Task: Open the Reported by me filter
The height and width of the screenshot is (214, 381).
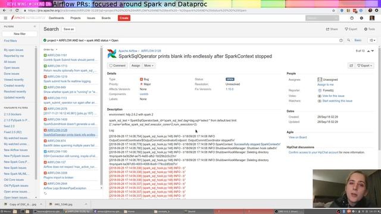Action: click(14, 56)
